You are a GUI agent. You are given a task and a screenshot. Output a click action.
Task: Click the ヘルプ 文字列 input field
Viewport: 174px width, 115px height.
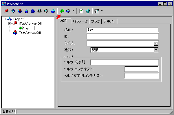click(x=124, y=62)
